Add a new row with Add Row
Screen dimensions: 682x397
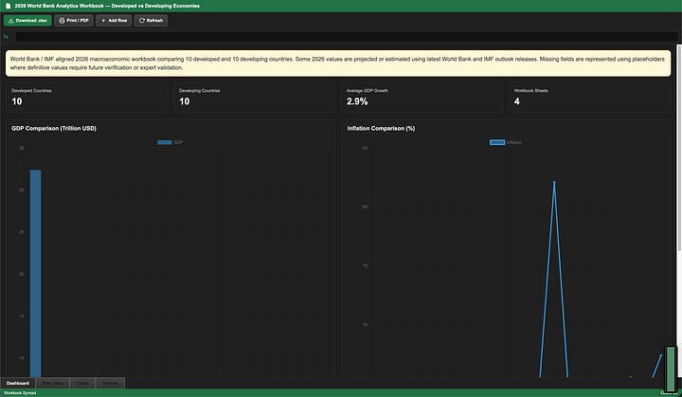[114, 21]
